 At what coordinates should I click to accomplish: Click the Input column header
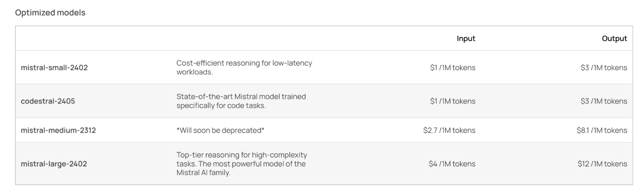pyautogui.click(x=466, y=39)
